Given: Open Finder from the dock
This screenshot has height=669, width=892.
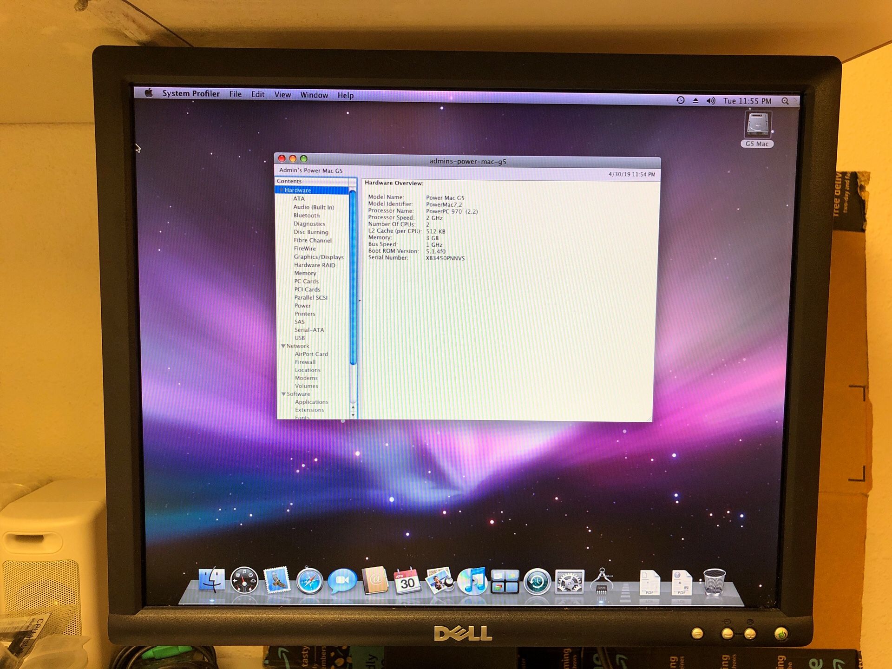Looking at the screenshot, I should pyautogui.click(x=211, y=580).
